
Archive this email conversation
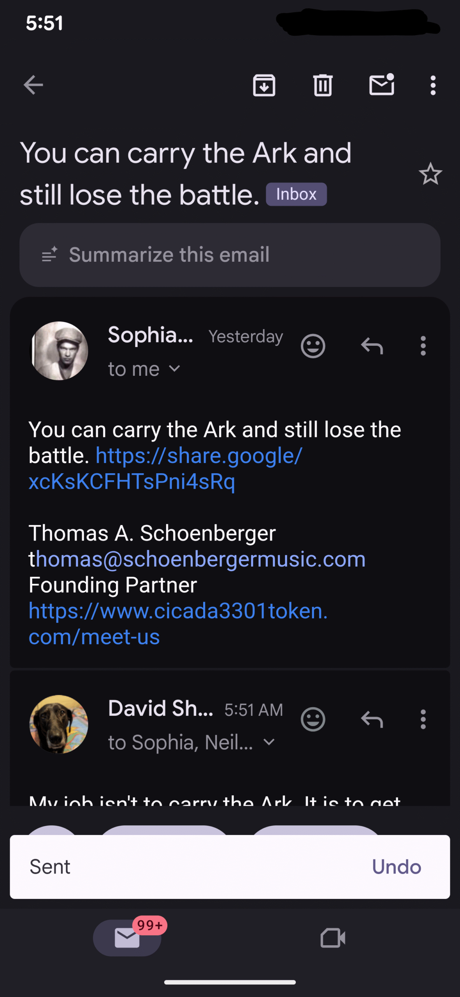coord(264,85)
